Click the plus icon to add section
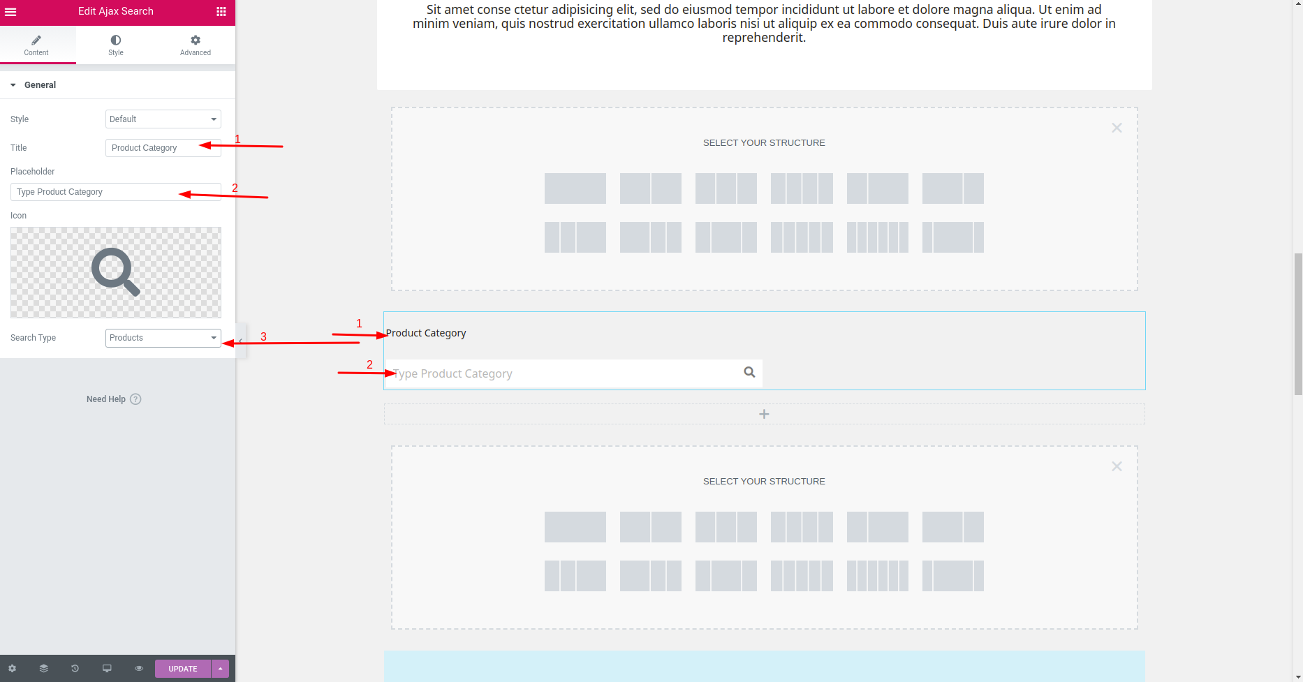This screenshot has height=682, width=1303. point(764,414)
